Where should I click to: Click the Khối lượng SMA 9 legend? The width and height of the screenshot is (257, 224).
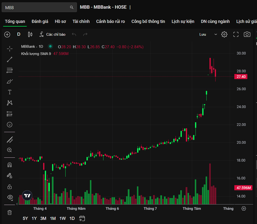click(36, 54)
